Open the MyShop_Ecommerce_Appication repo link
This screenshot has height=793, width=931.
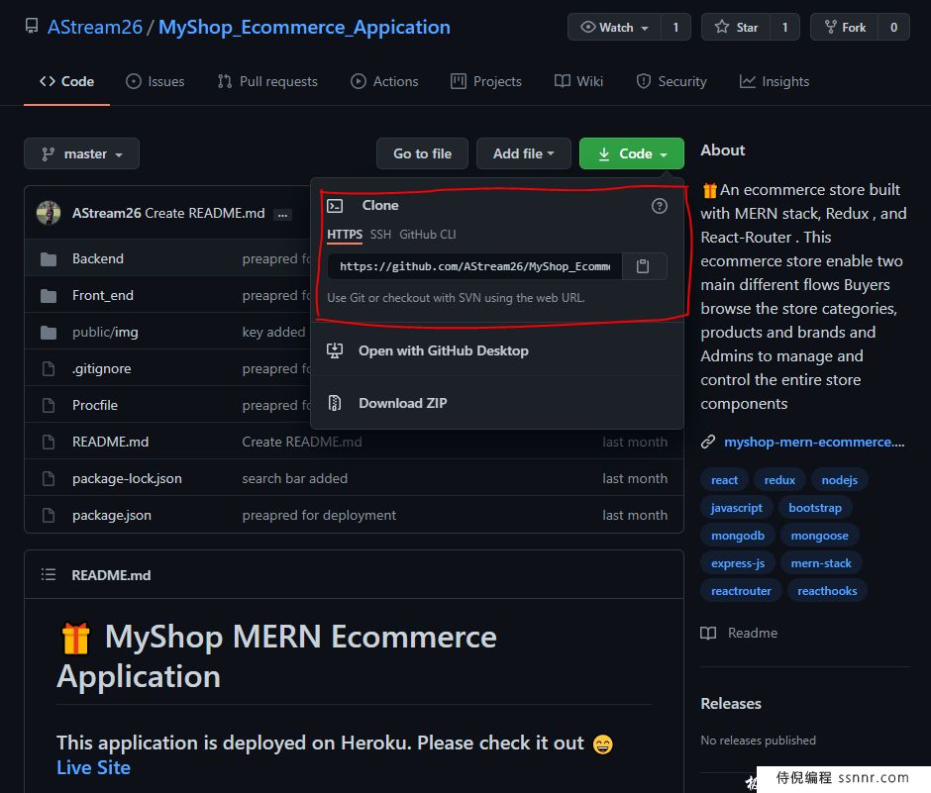pyautogui.click(x=304, y=27)
